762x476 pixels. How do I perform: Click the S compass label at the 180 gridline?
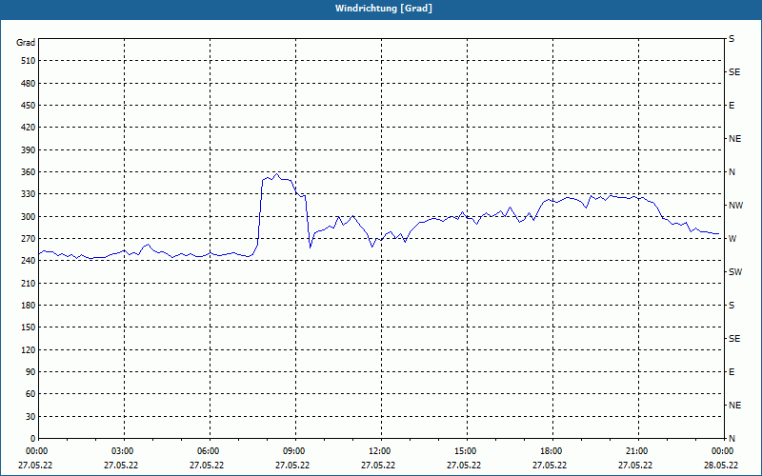(732, 306)
